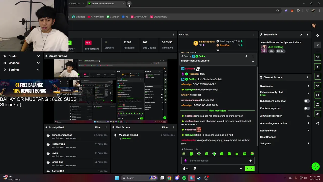The width and height of the screenshot is (323, 182).
Task: Open the green support headset button
Action: pyautogui.click(x=315, y=166)
